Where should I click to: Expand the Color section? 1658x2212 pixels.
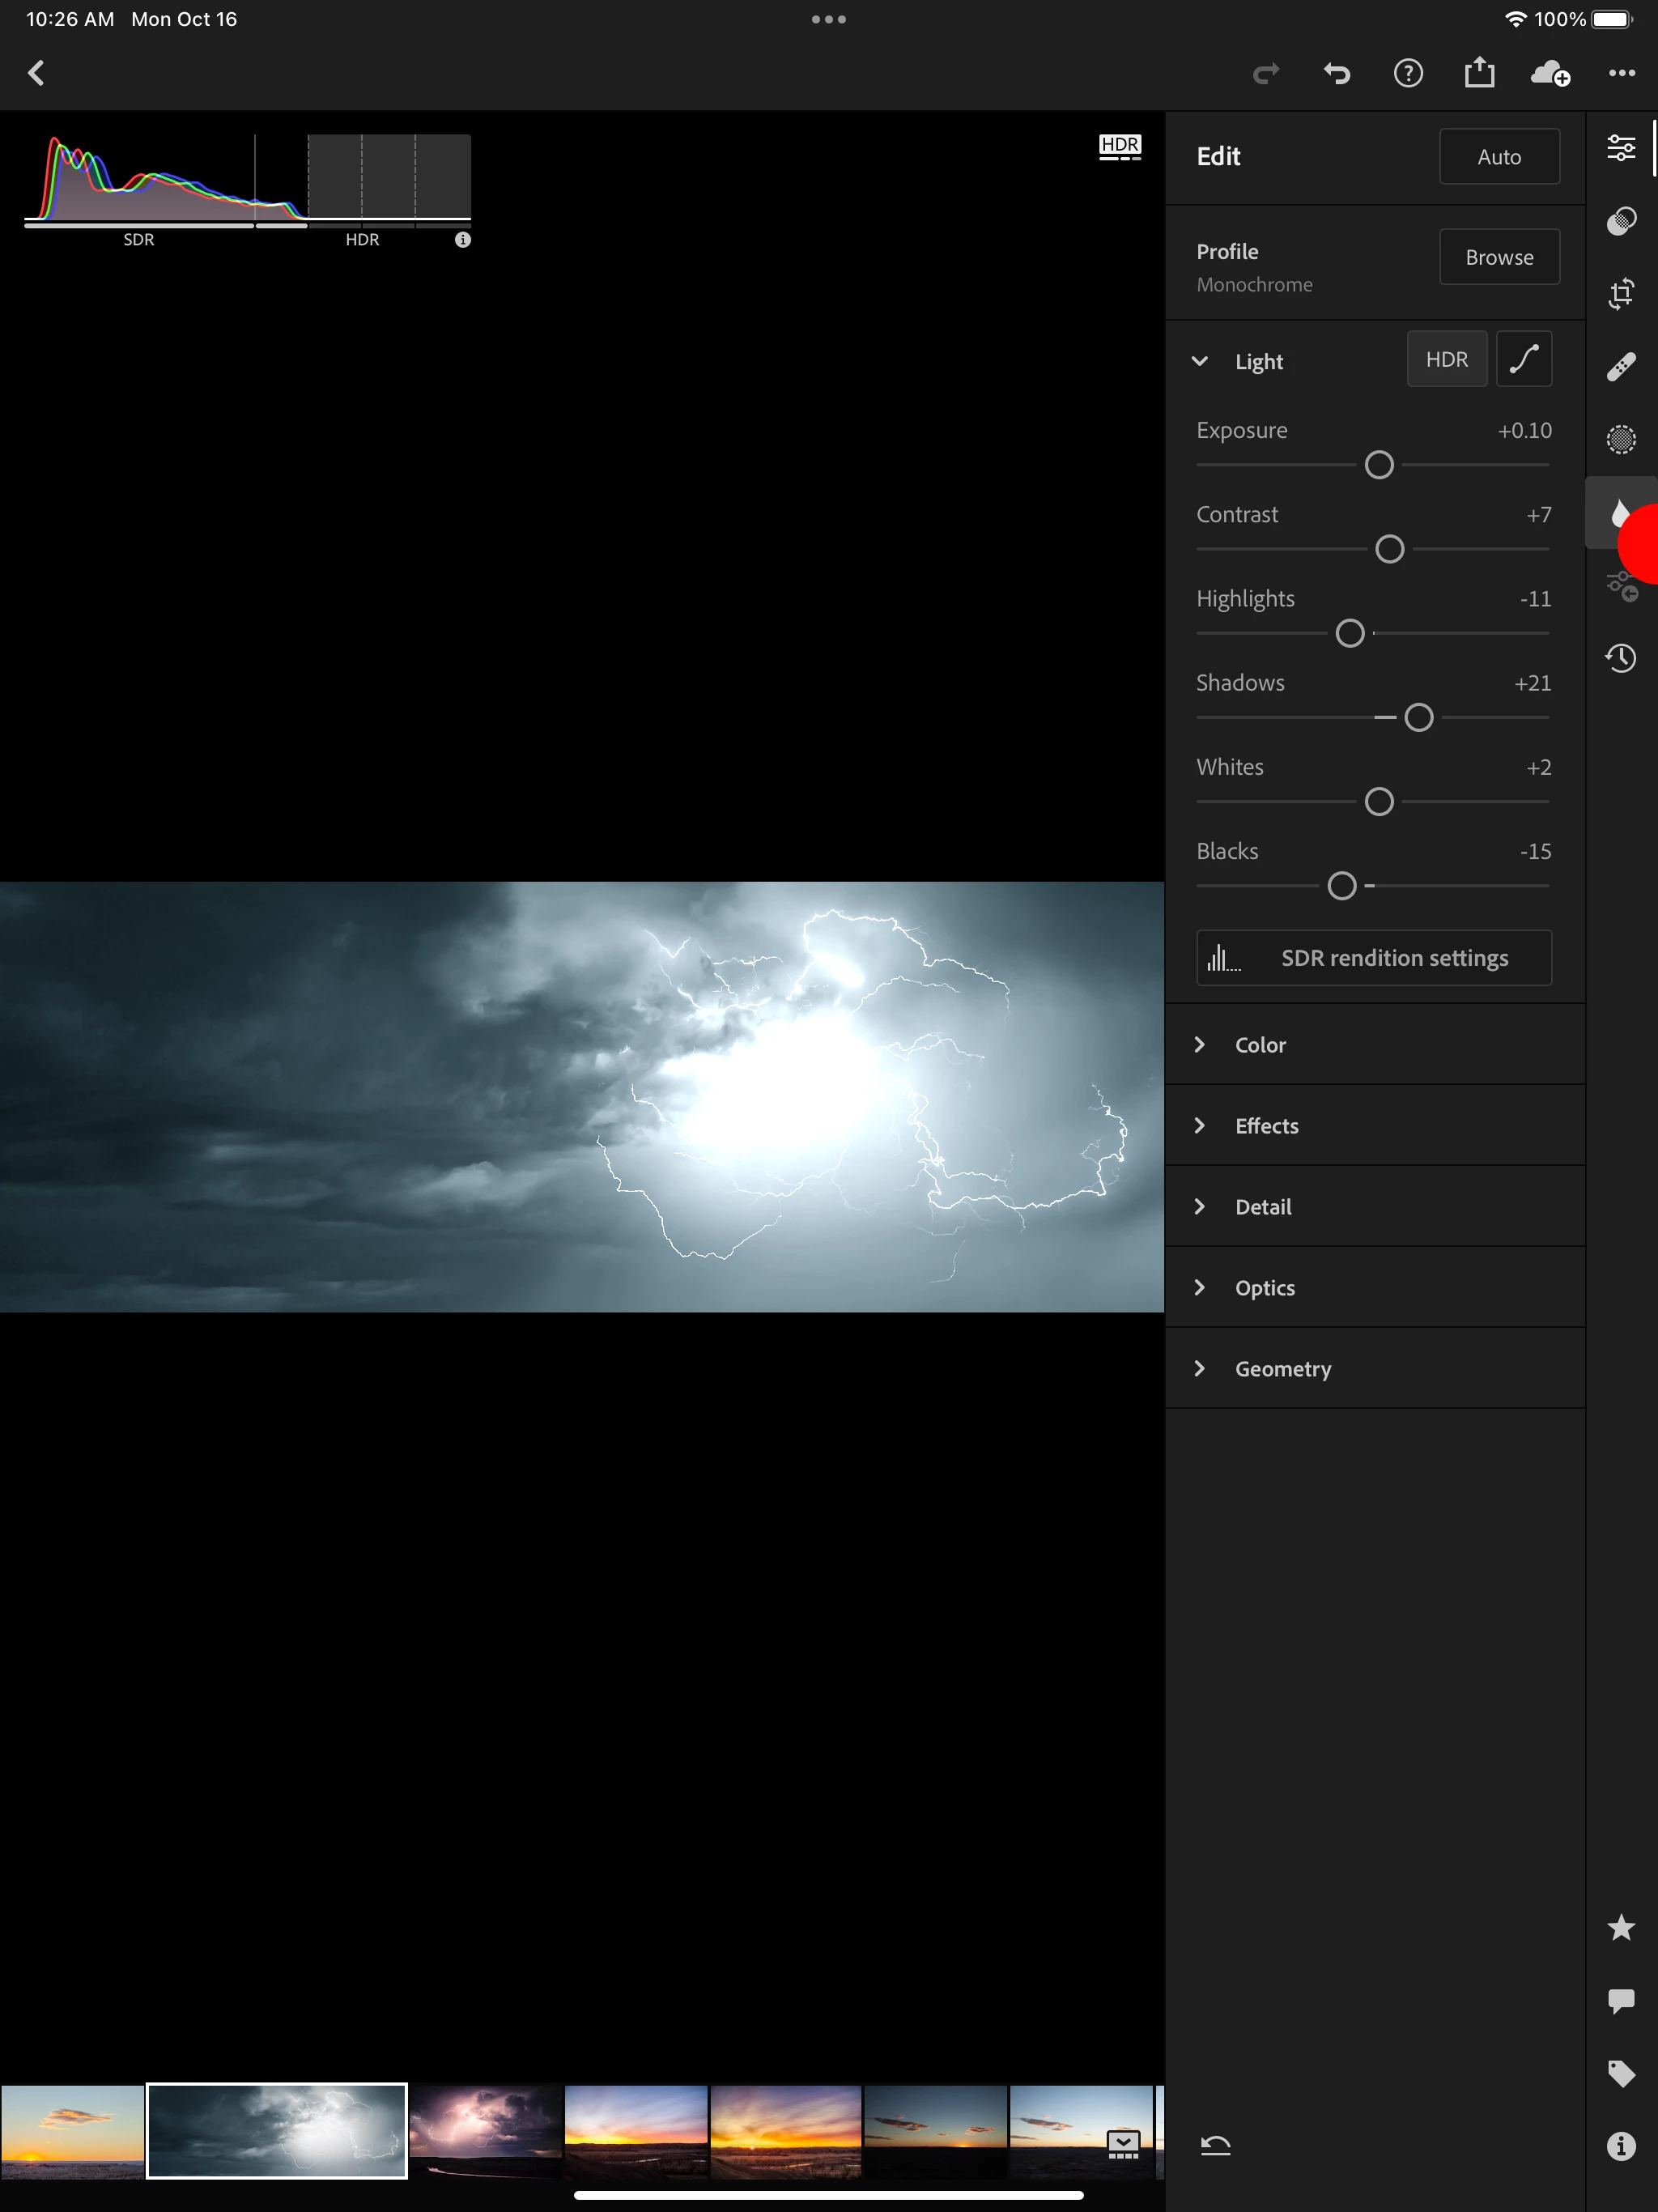pyautogui.click(x=1260, y=1044)
